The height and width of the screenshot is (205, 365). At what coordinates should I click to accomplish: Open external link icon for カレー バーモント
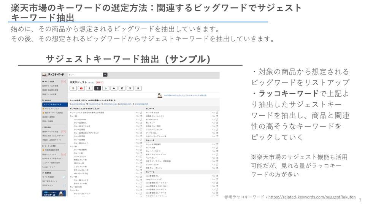217,151
